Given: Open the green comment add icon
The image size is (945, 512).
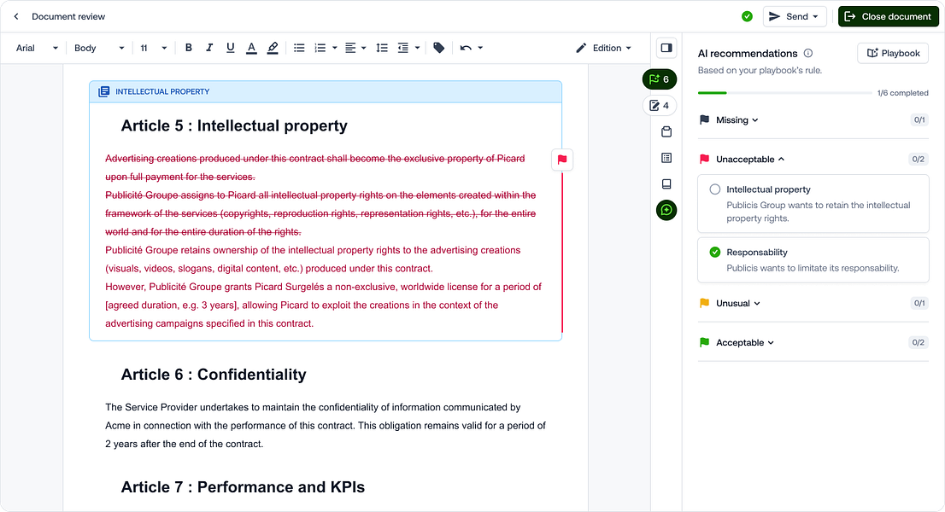Looking at the screenshot, I should coord(666,210).
